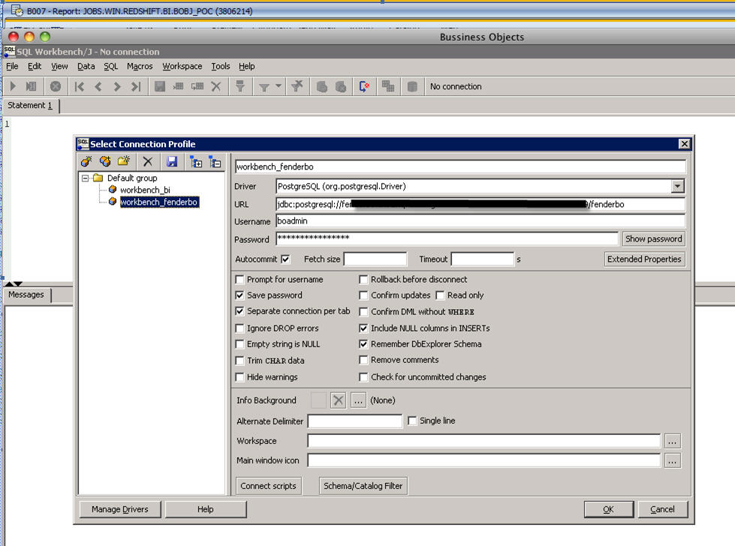Expand all profile groups icon

(196, 162)
